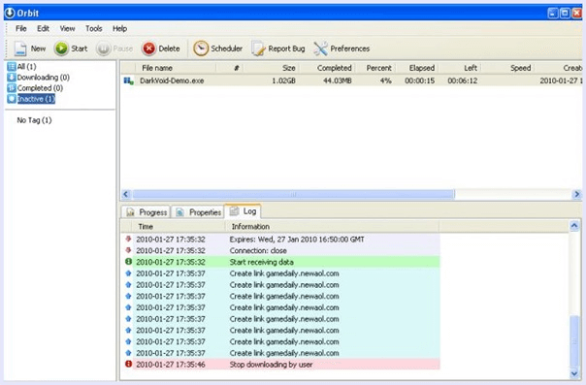Click the log 'Information' column header
Viewport: 586px width, 385px height.
(x=250, y=227)
